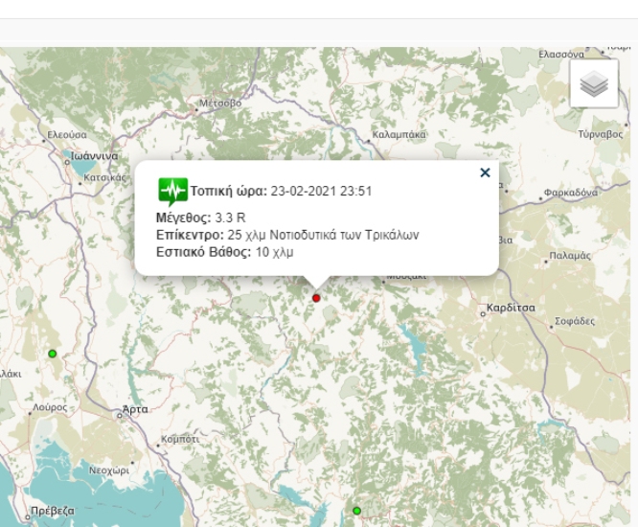Click the Εστιακό Βάθος depth line
The image size is (638, 527).
point(224,252)
